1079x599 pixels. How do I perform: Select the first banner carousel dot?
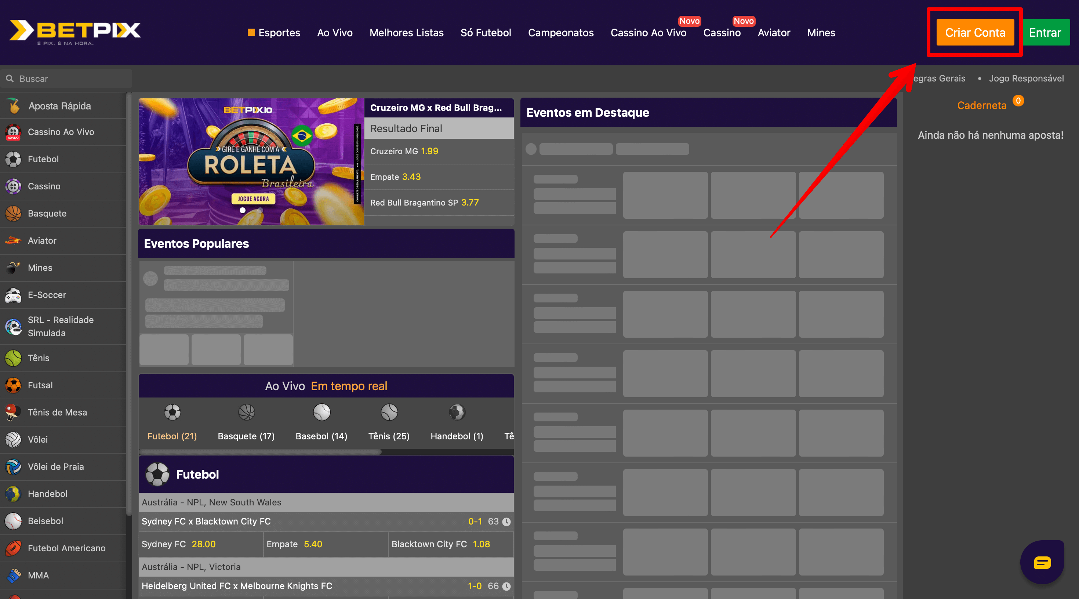tap(243, 210)
